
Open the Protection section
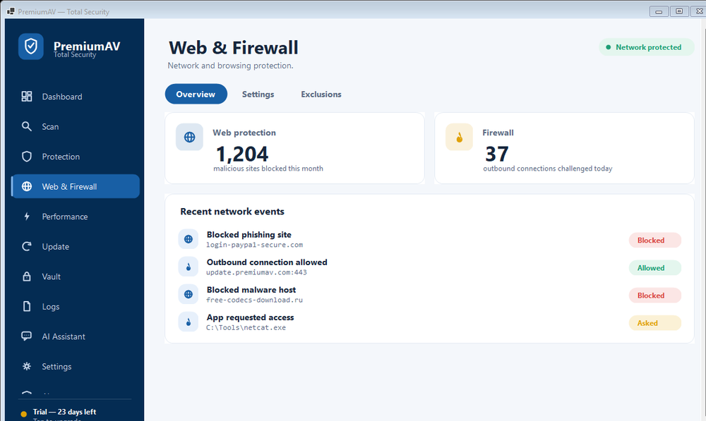point(76,157)
